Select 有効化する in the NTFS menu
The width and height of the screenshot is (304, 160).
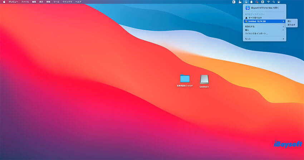pos(250,26)
